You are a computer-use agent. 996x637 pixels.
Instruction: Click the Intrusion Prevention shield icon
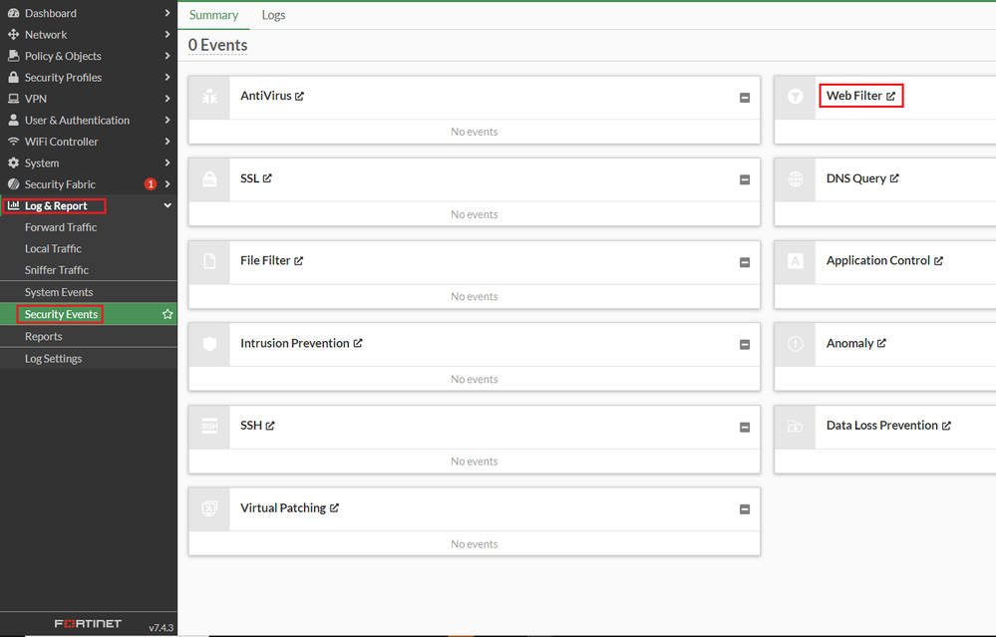[x=209, y=344]
